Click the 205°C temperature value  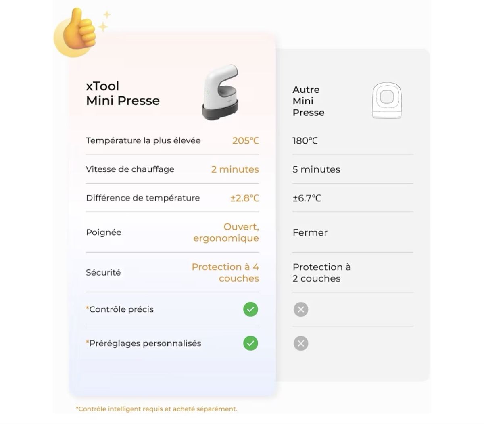[246, 140]
